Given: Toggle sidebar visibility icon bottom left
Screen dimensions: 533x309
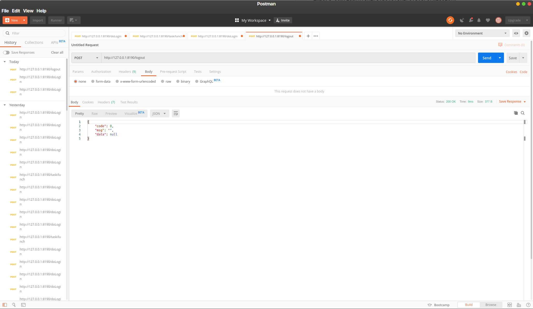Looking at the screenshot, I should [x=5, y=305].
